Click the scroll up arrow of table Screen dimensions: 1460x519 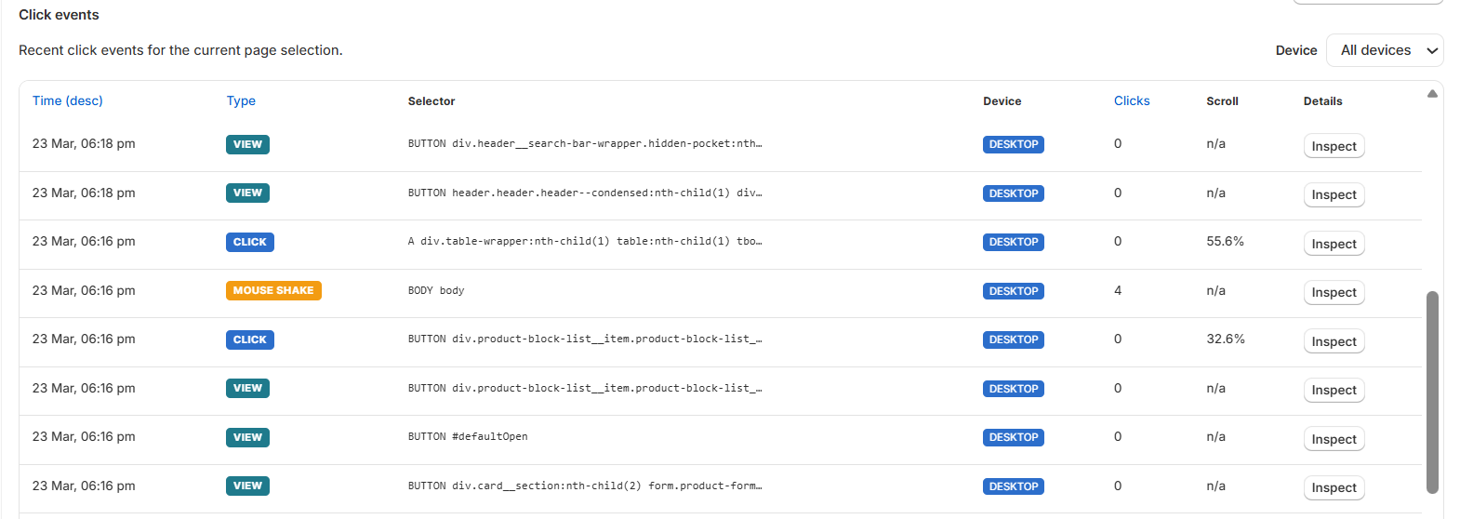click(1432, 94)
